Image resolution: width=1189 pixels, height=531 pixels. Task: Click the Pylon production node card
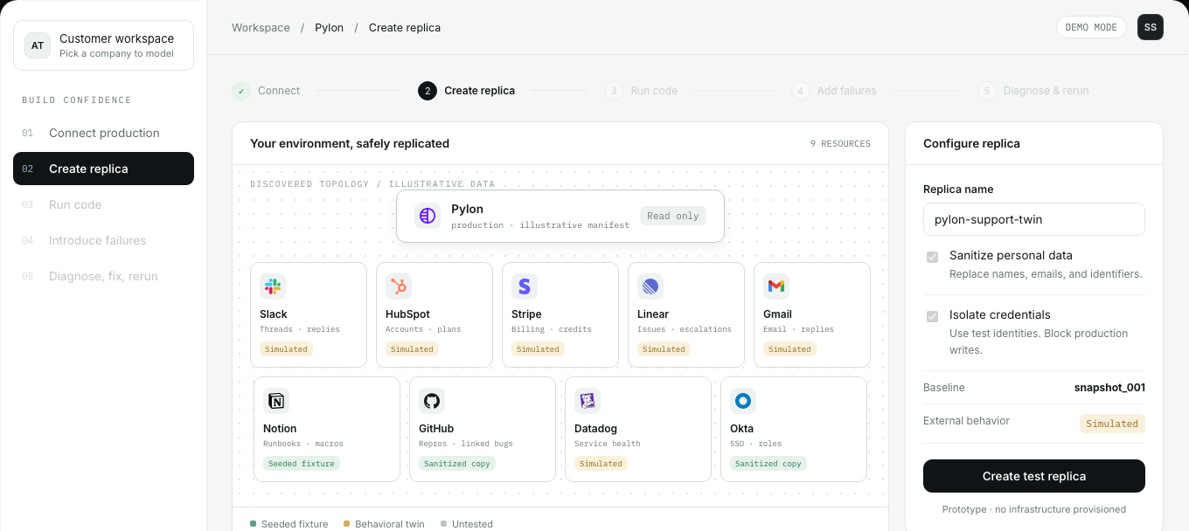tap(560, 216)
